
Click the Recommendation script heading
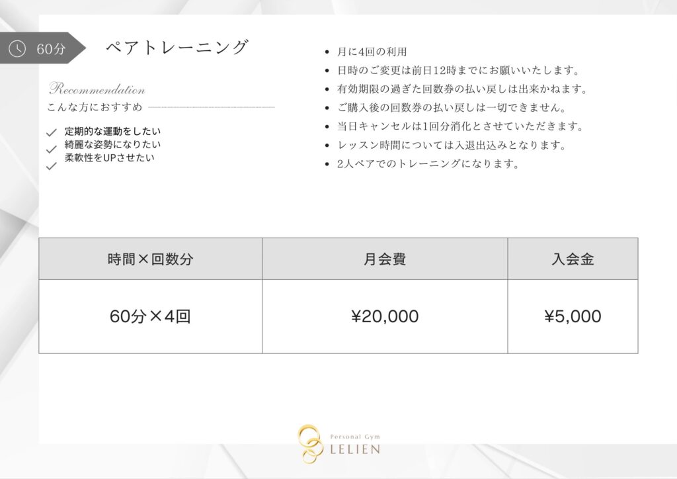[97, 89]
